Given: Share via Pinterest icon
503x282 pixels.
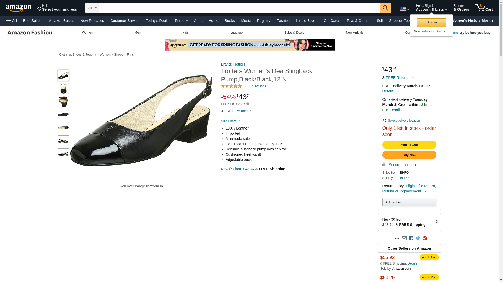Looking at the screenshot, I should coord(425,238).
